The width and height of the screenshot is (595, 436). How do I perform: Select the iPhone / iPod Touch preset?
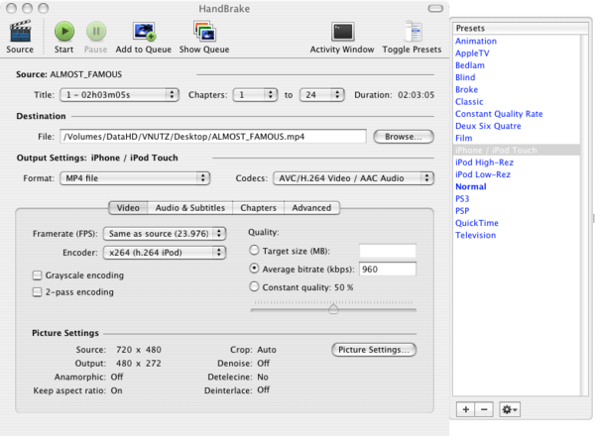[516, 151]
